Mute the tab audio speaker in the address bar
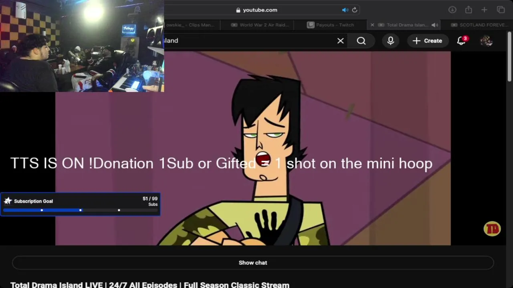513x288 pixels. pos(345,10)
